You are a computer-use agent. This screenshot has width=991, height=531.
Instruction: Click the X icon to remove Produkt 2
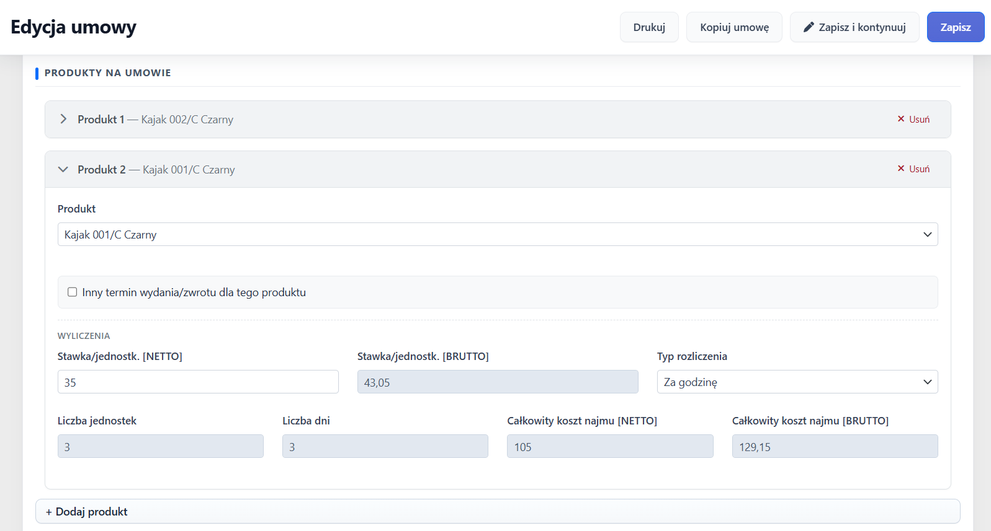pos(901,169)
